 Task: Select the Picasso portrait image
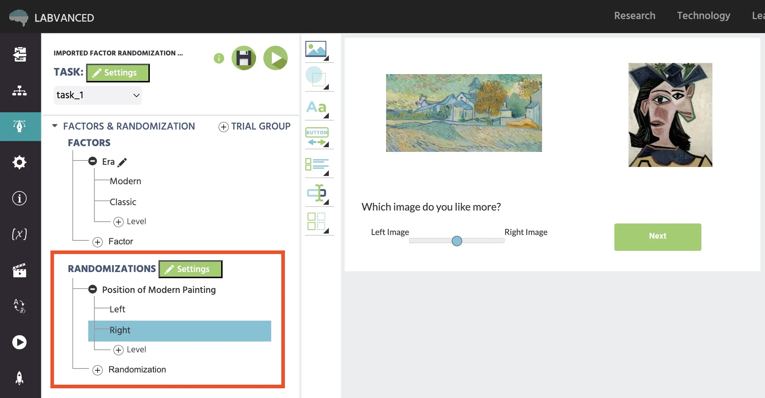(x=670, y=115)
